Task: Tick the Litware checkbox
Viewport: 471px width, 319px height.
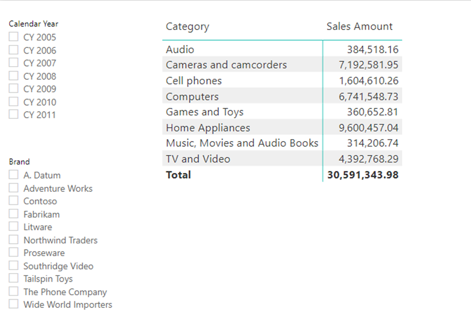Action: coord(14,226)
